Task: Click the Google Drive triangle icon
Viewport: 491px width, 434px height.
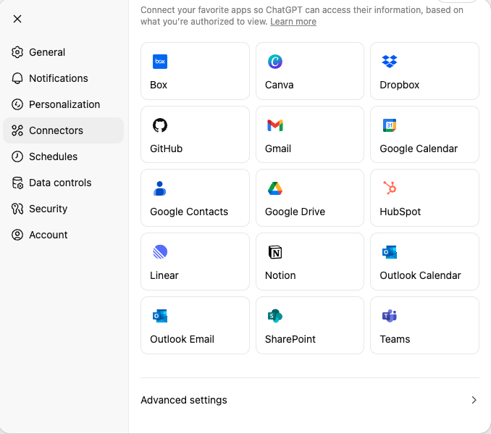Action: [x=275, y=188]
